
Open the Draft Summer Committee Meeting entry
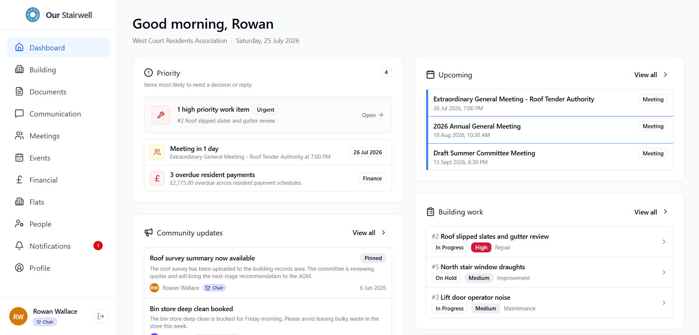pyautogui.click(x=550, y=157)
